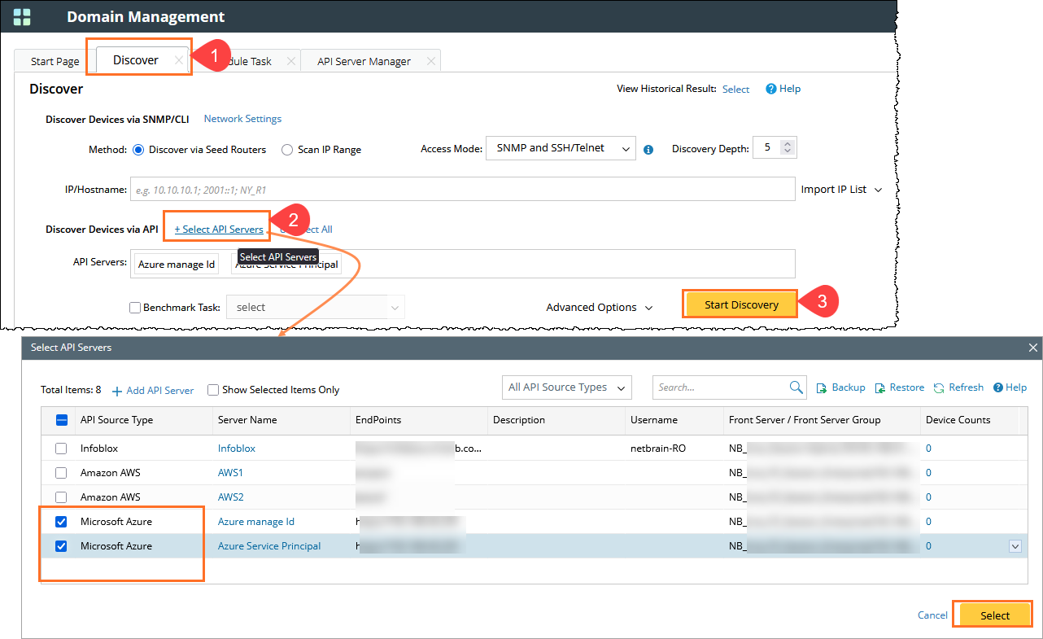Switch to the Start Page tab
This screenshot has height=639, width=1043.
[55, 61]
